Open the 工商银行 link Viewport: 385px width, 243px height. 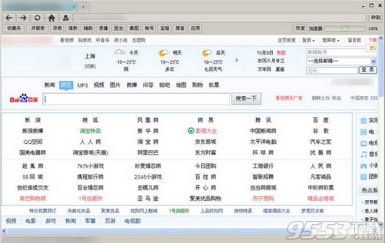coord(263,166)
